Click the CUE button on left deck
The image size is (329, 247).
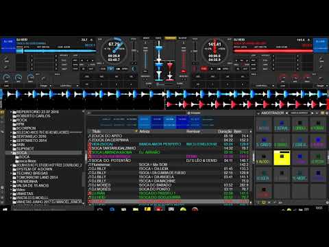click(103, 69)
